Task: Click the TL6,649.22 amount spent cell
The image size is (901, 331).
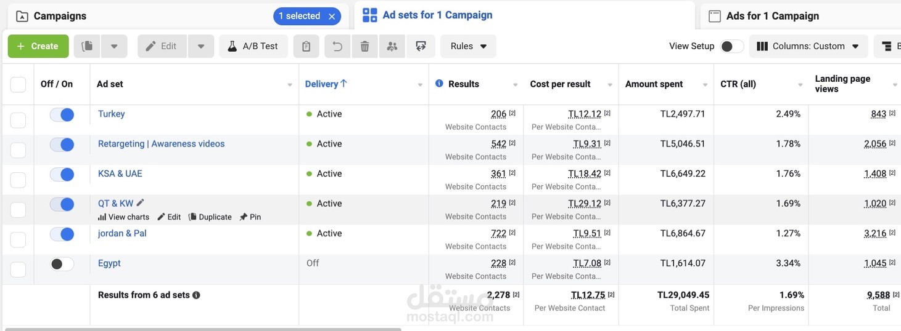Action: point(683,173)
